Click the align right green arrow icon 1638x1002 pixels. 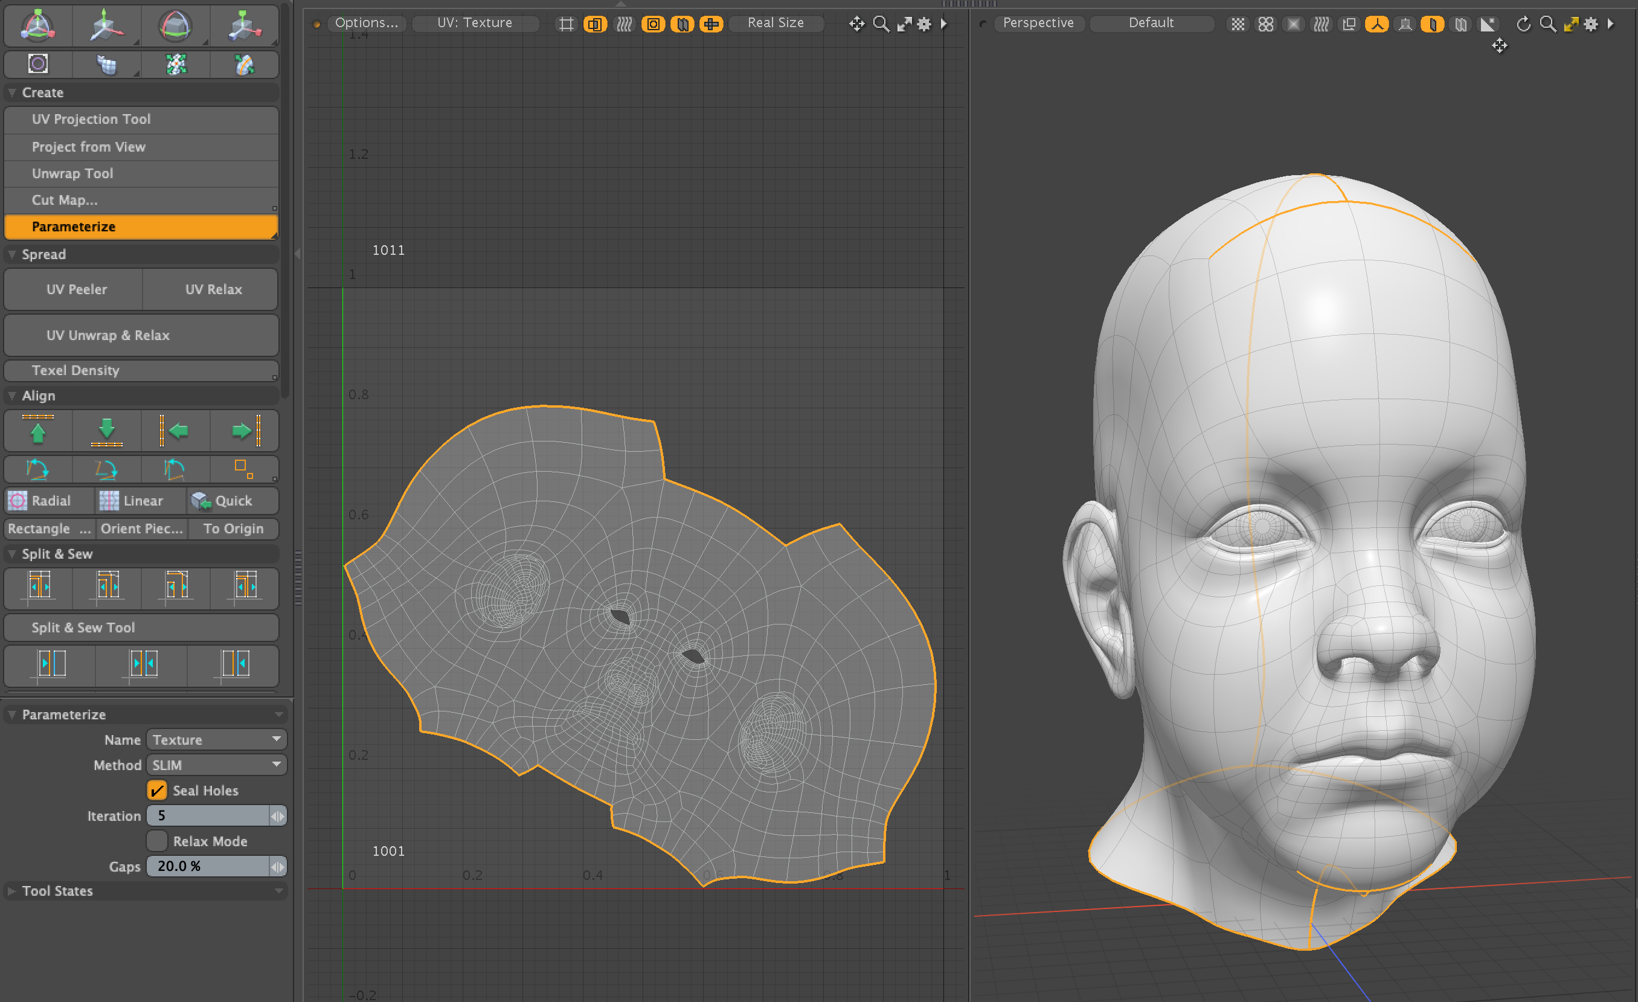[x=245, y=430]
